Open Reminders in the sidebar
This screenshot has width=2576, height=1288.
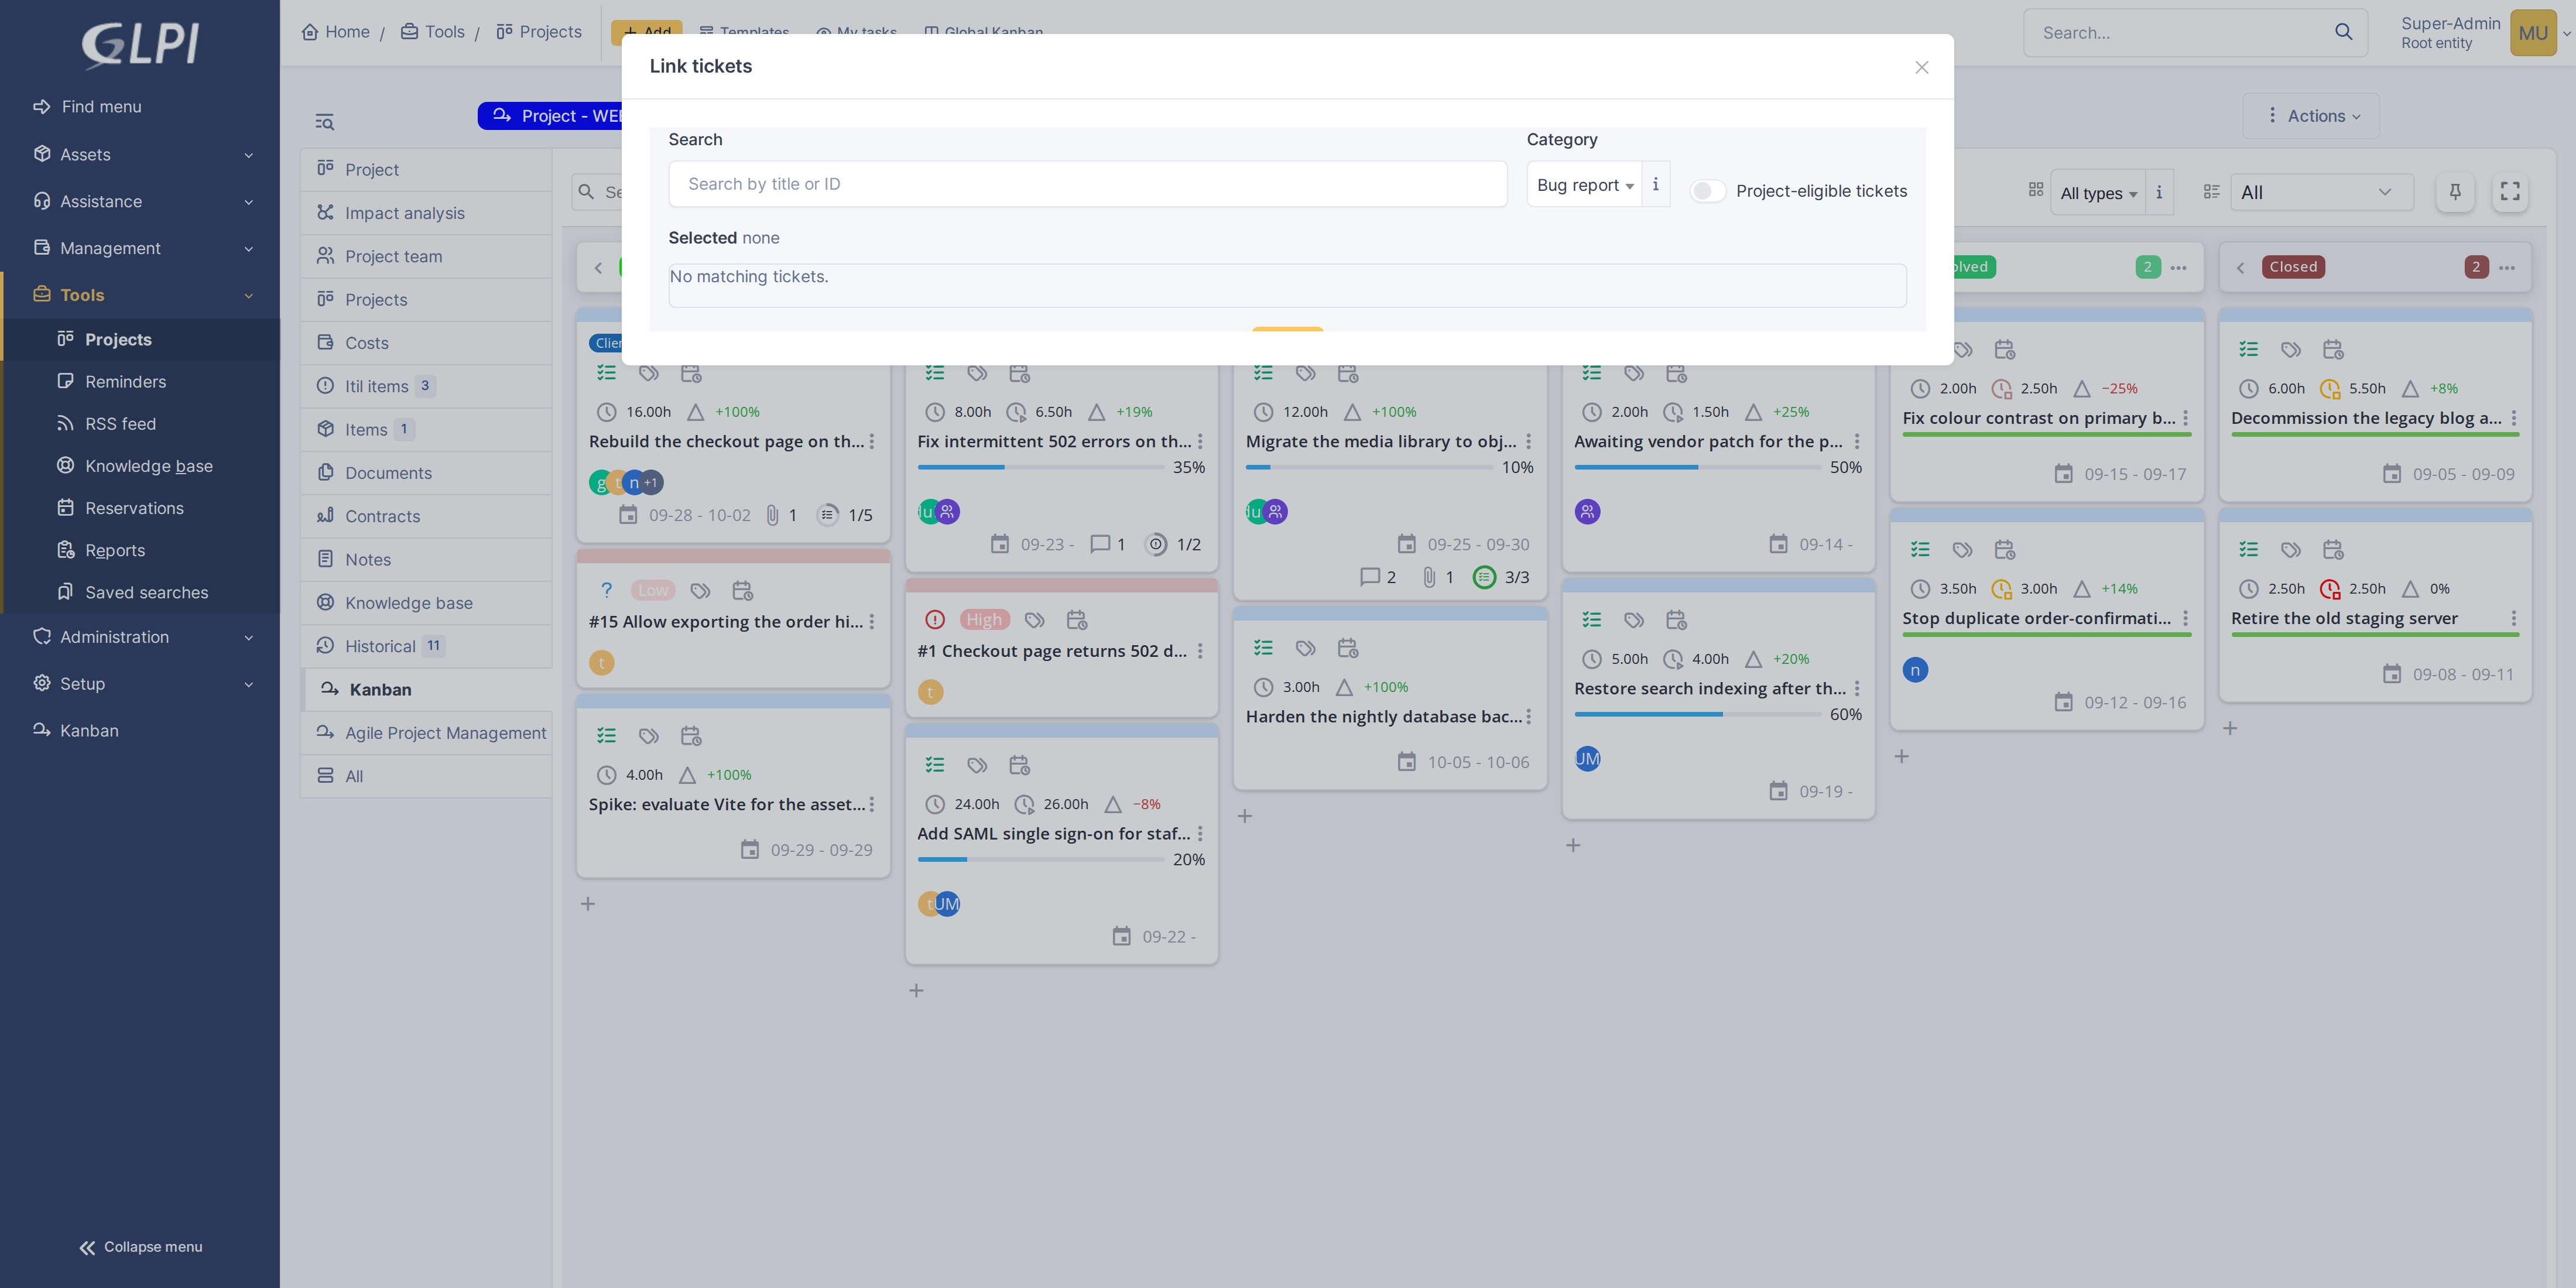tap(126, 381)
